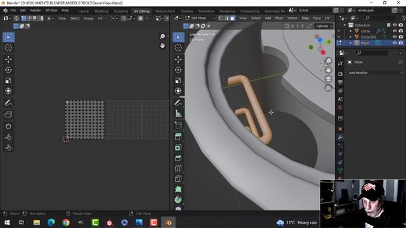Expand the Circle object in outliner
406x228 pixels.
pos(351,31)
